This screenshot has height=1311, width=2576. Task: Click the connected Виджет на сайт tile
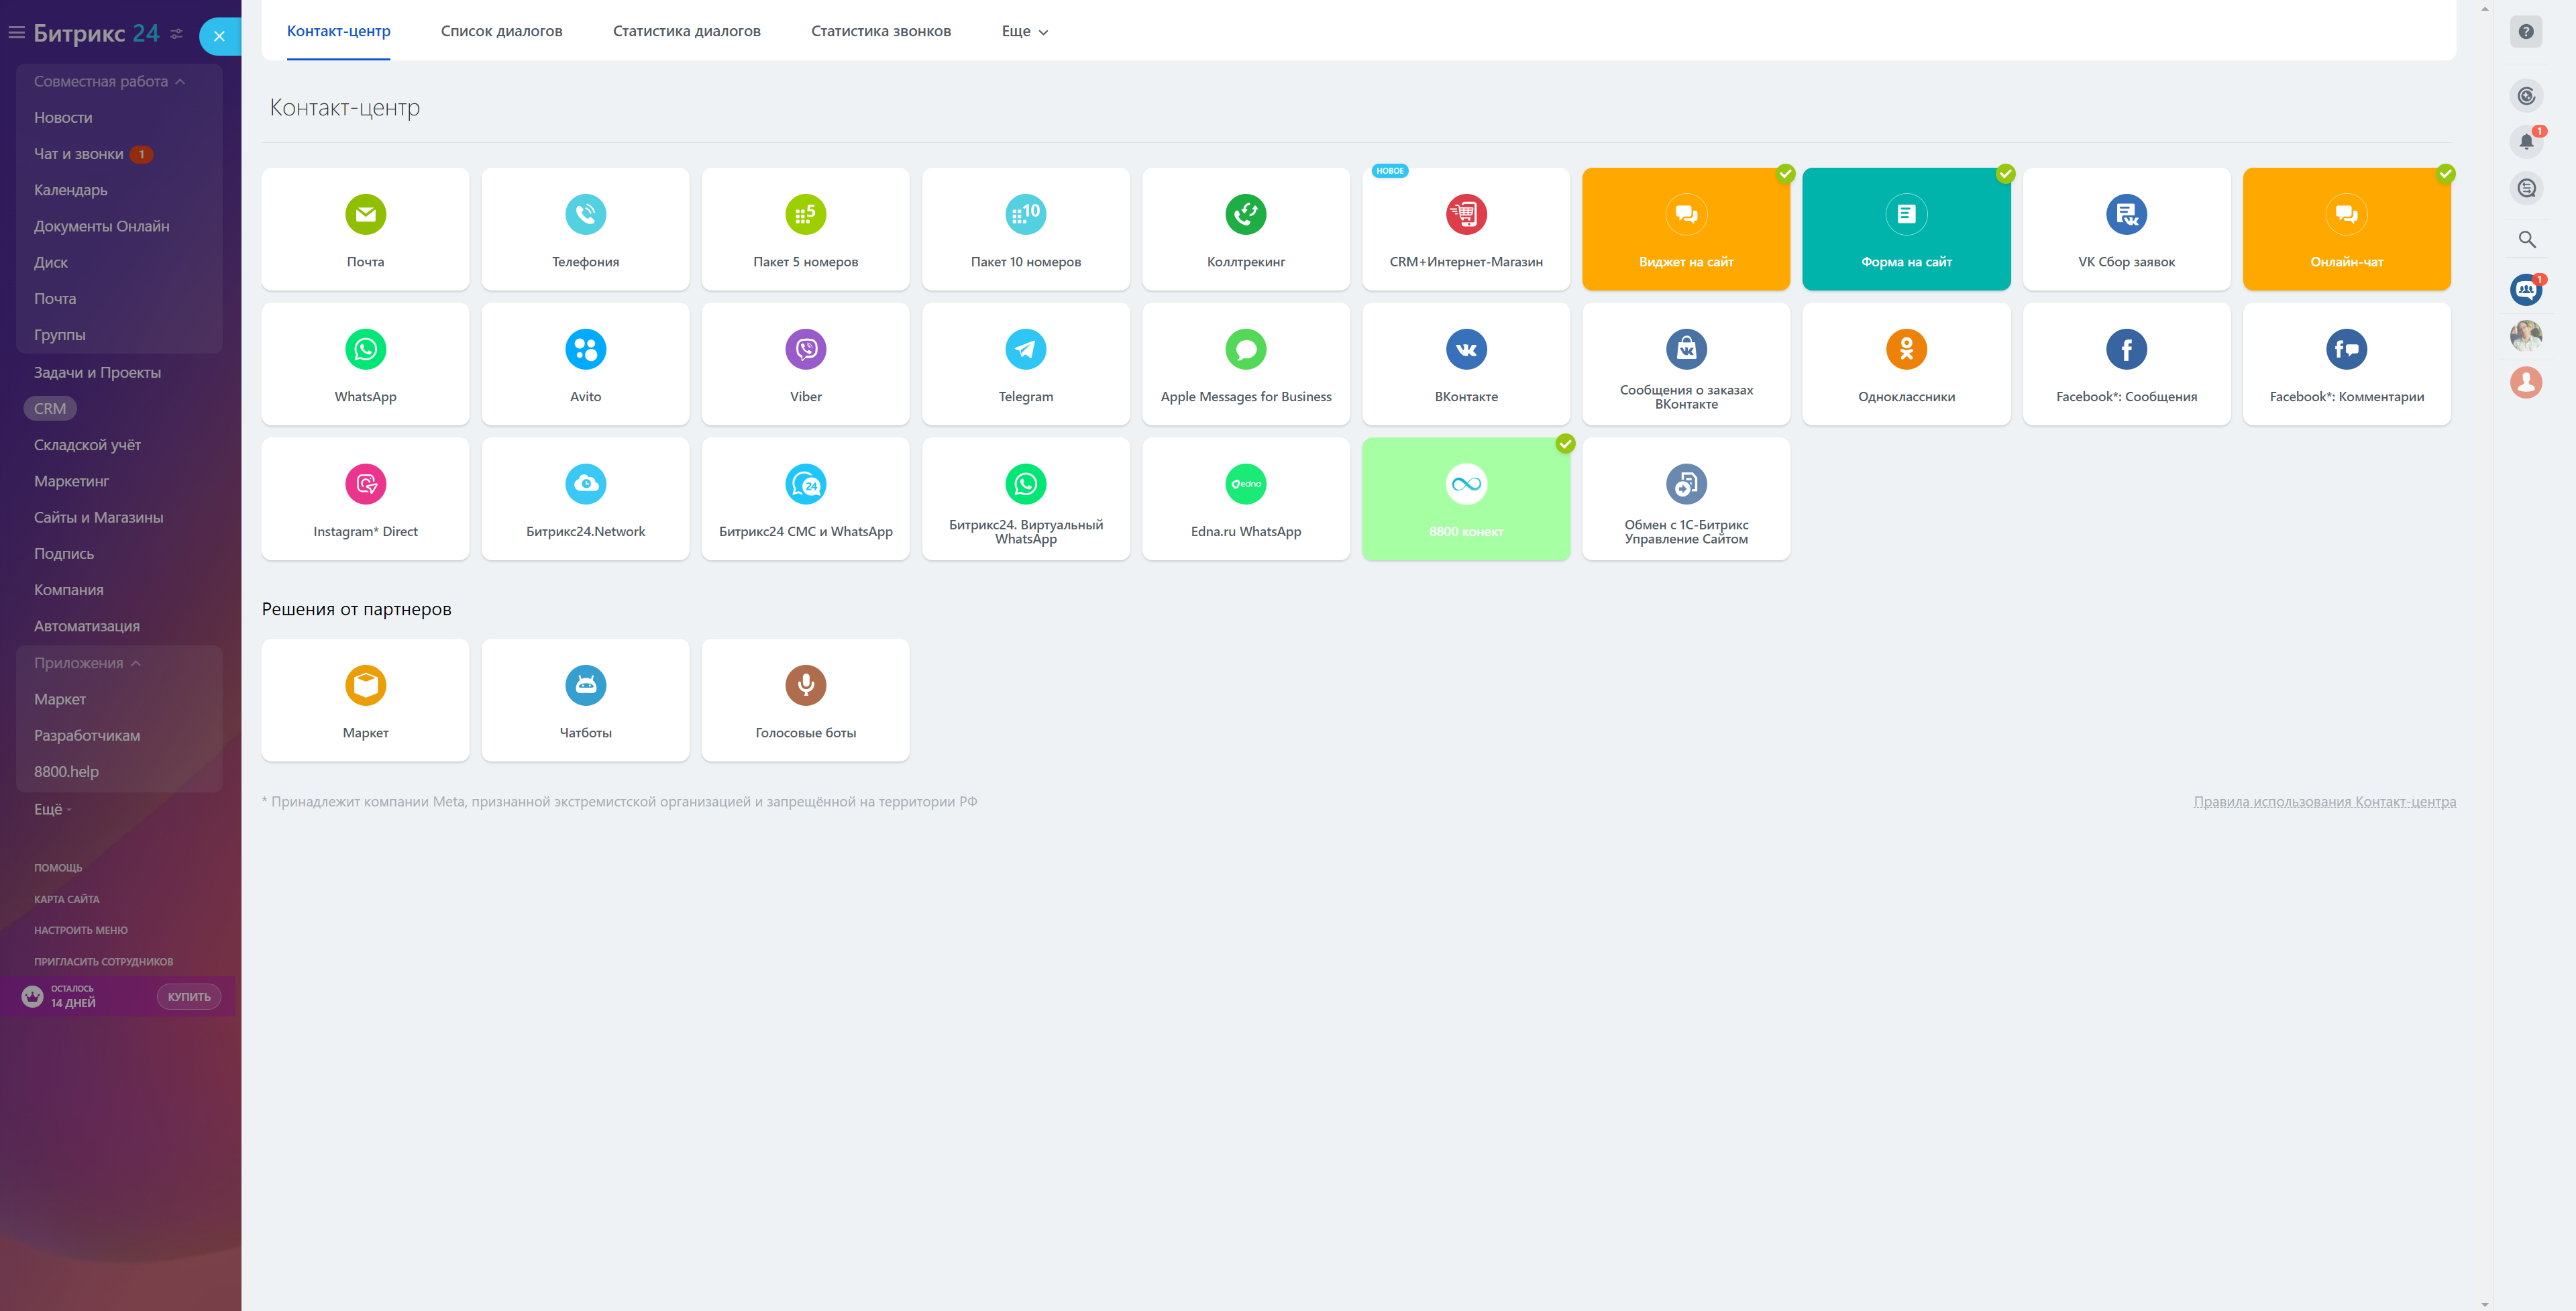point(1685,229)
